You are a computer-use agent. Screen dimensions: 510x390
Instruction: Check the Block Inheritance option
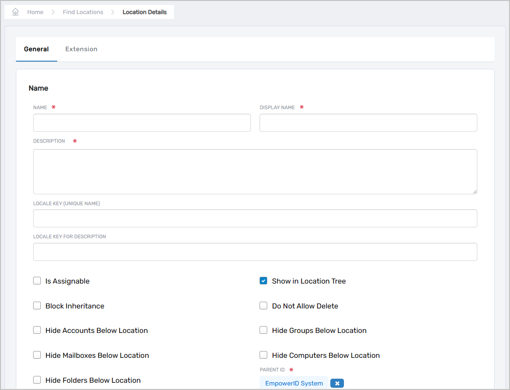point(37,306)
